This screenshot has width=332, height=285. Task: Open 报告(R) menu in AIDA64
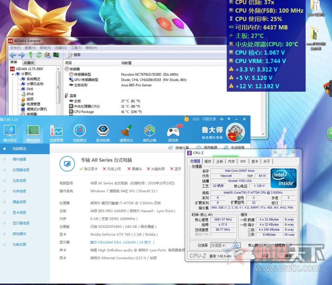click(45, 48)
